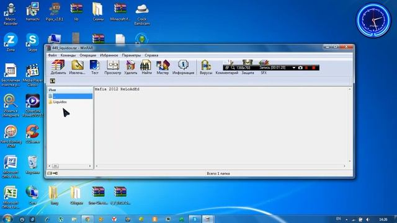The image size is (397, 223).
Task: Open the Bandicam bar dropdown arrow
Action: click(x=293, y=68)
